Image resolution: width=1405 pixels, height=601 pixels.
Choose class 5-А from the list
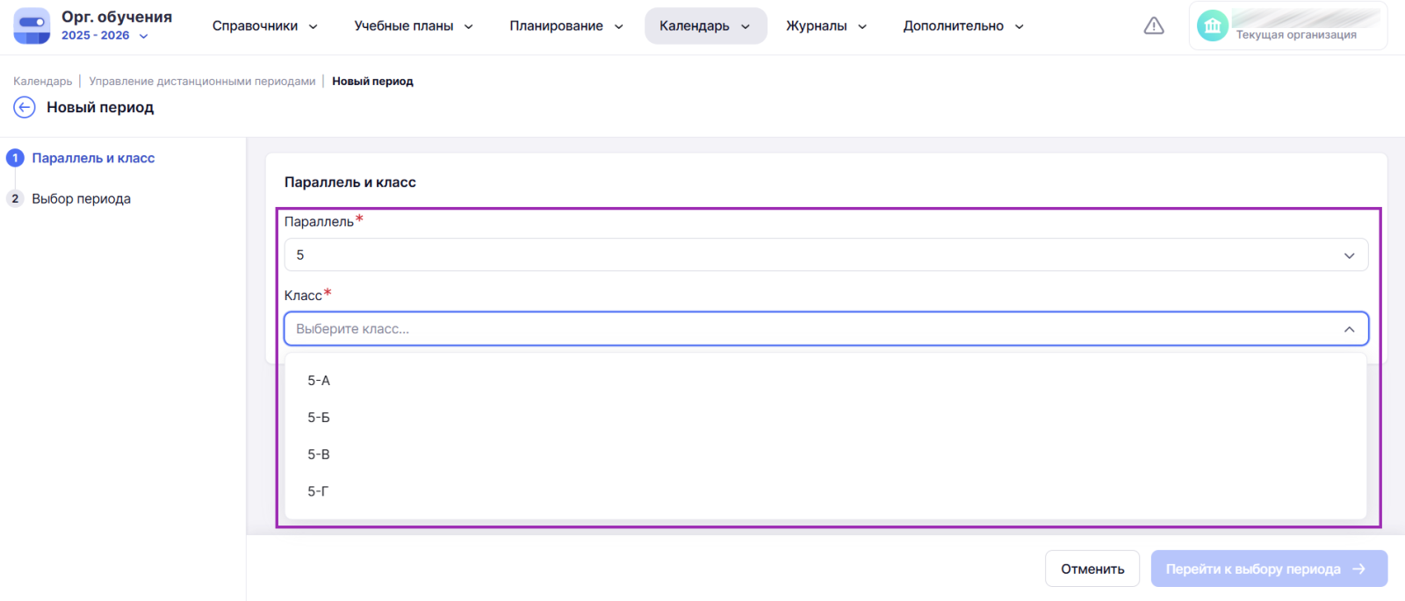coord(826,381)
